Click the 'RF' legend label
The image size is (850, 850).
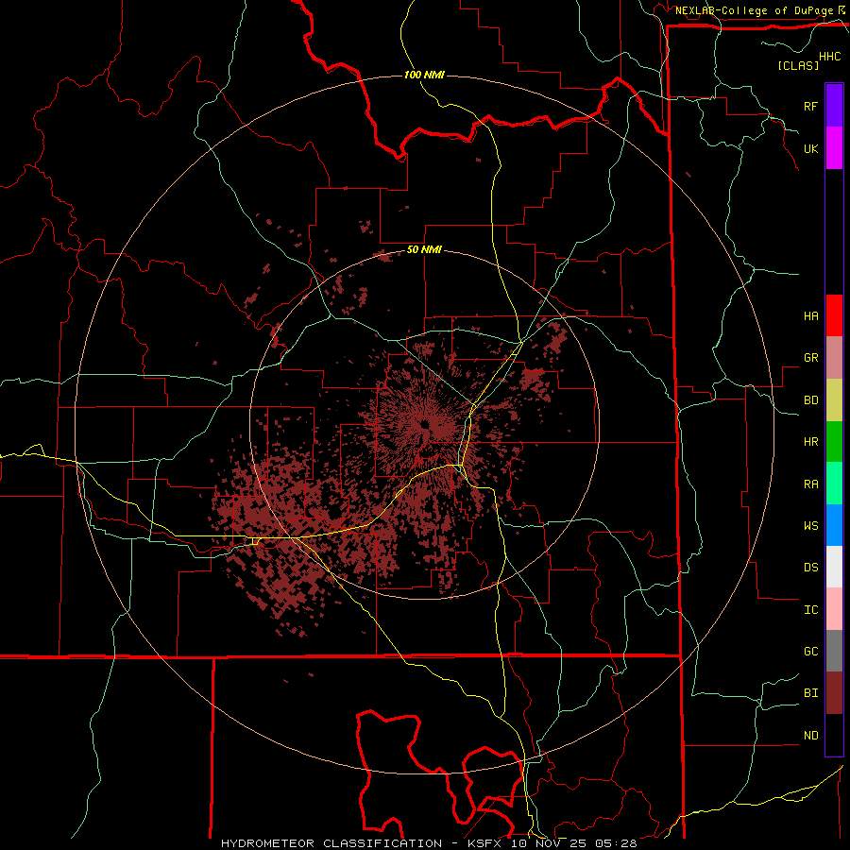(x=810, y=106)
